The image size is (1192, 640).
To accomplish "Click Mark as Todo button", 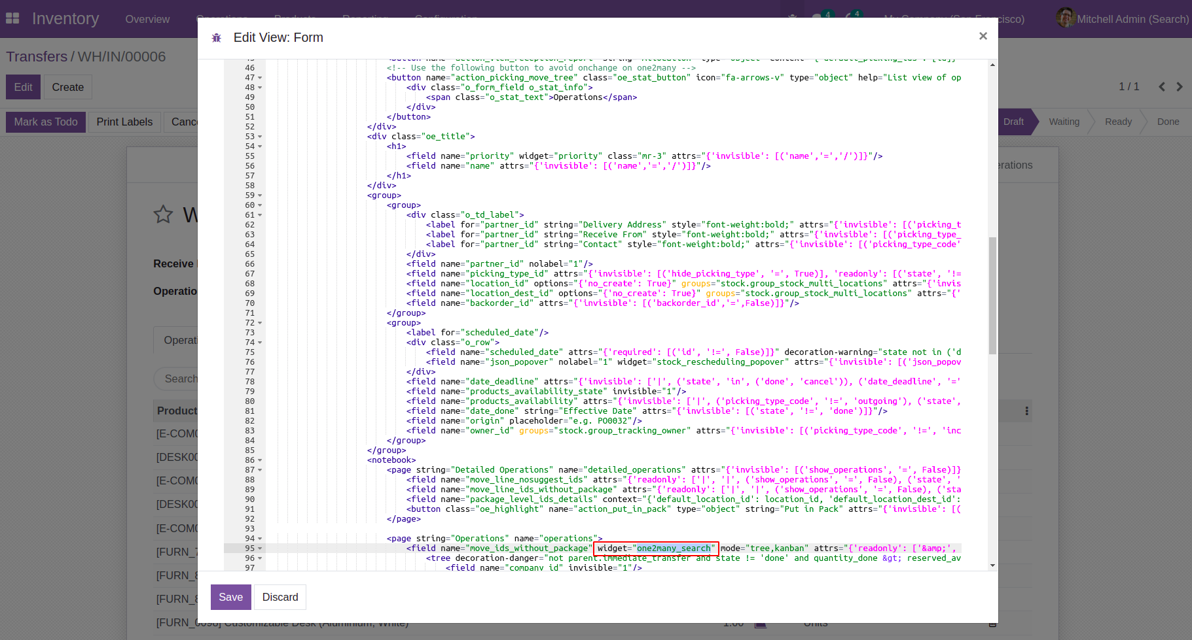I will point(46,122).
